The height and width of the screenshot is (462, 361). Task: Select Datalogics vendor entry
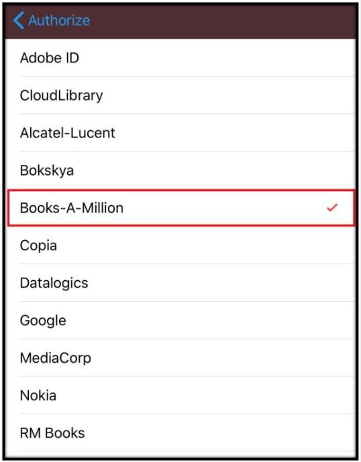(180, 282)
